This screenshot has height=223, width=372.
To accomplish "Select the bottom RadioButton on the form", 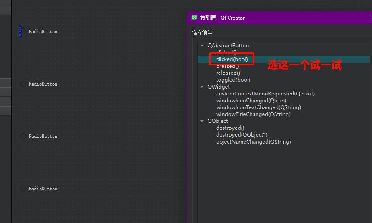I will 42,189.
